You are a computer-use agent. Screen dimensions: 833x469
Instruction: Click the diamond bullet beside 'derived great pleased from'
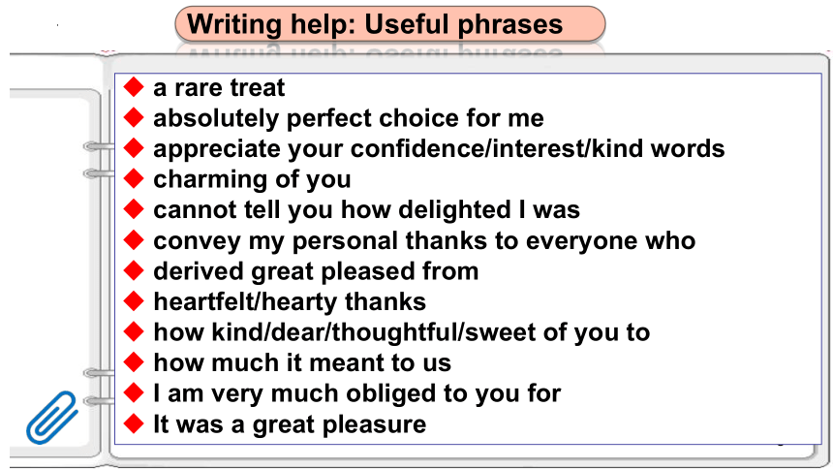(134, 270)
